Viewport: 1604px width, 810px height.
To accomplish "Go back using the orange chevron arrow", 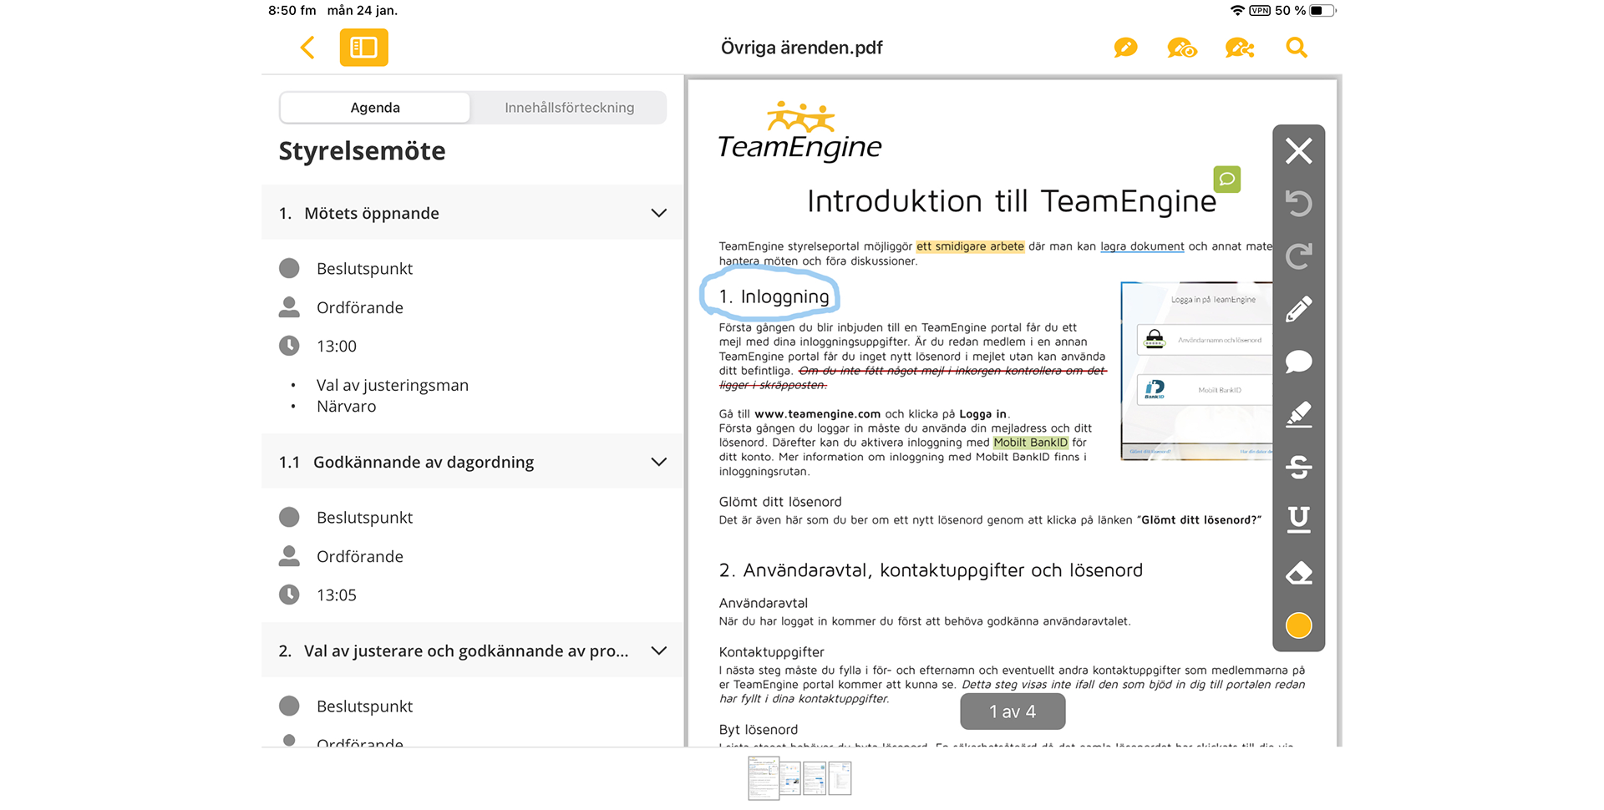I will [307, 48].
